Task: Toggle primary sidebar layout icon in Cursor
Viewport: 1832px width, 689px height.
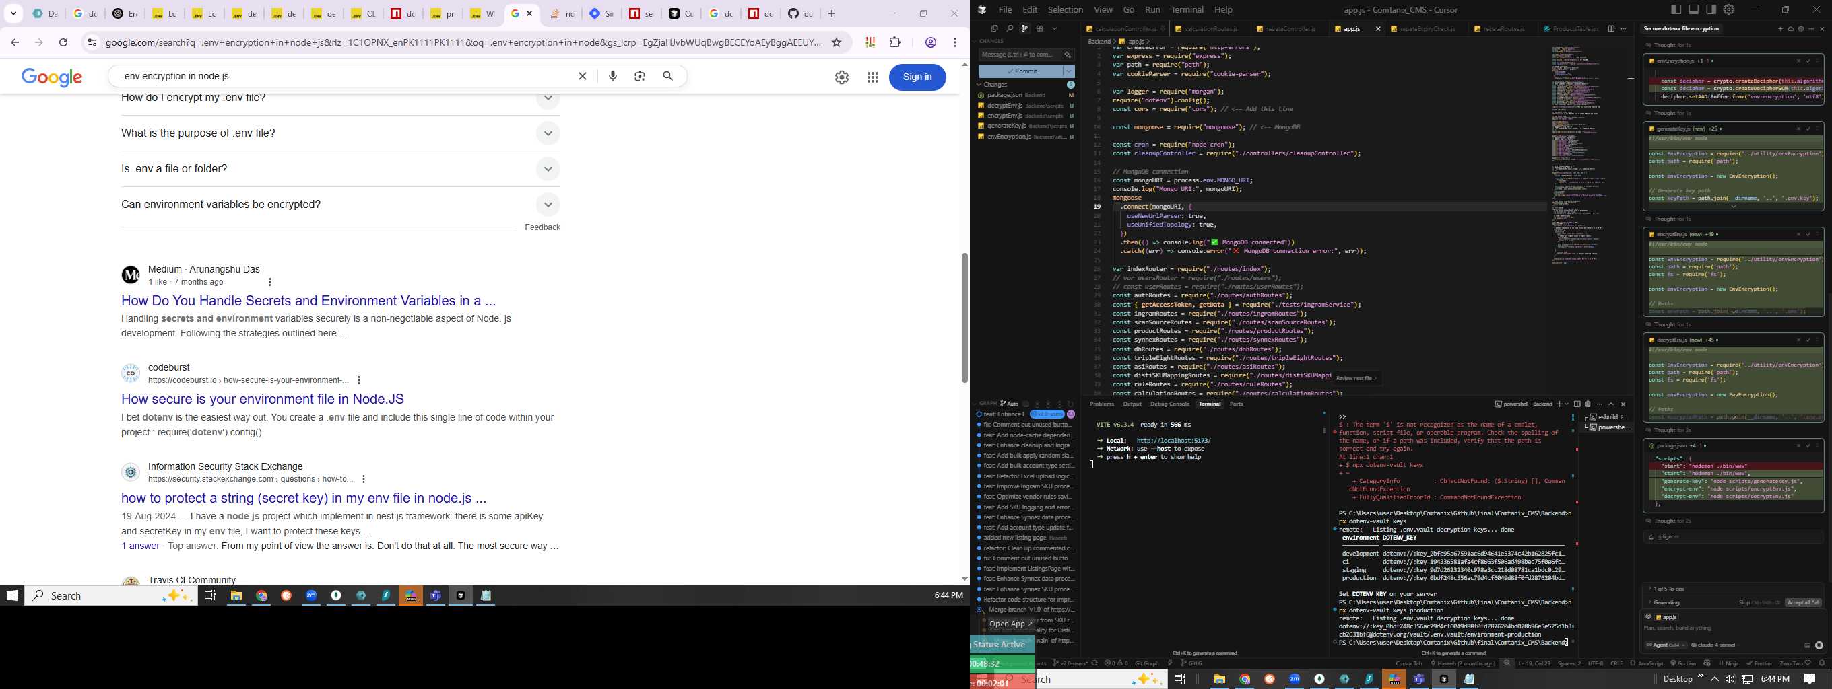Action: [x=1676, y=10]
